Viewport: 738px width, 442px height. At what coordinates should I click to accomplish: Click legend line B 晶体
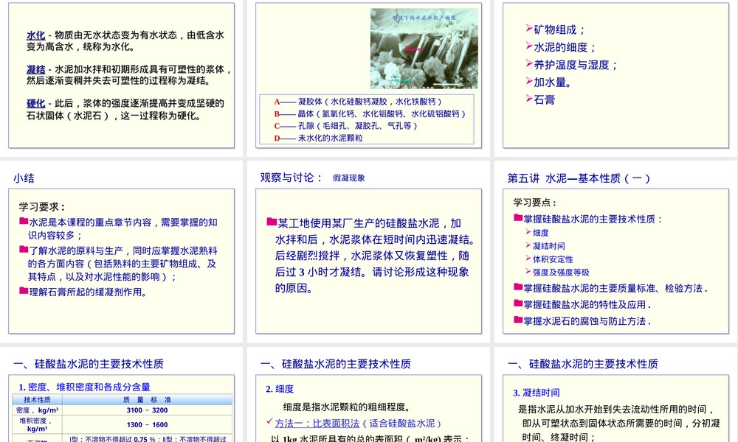pos(370,113)
